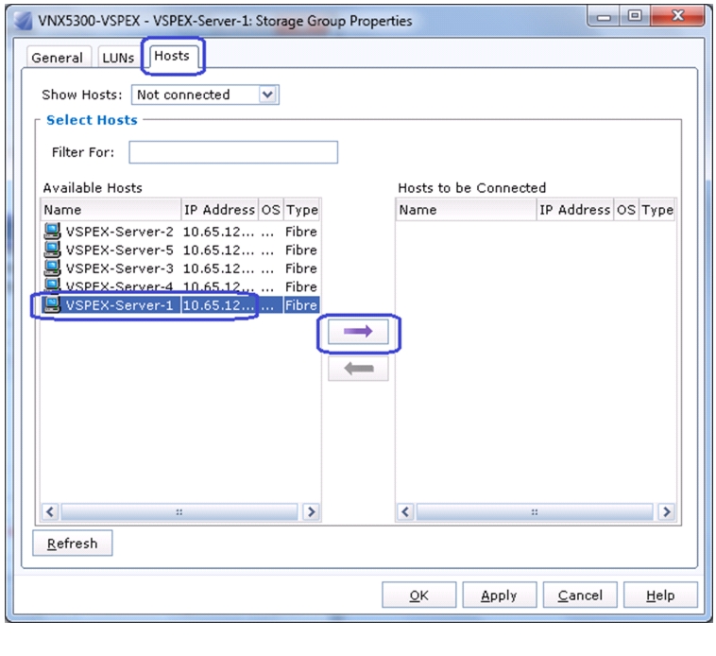
Task: Click the VSPEX-Server-2 host icon
Action: click(x=52, y=232)
